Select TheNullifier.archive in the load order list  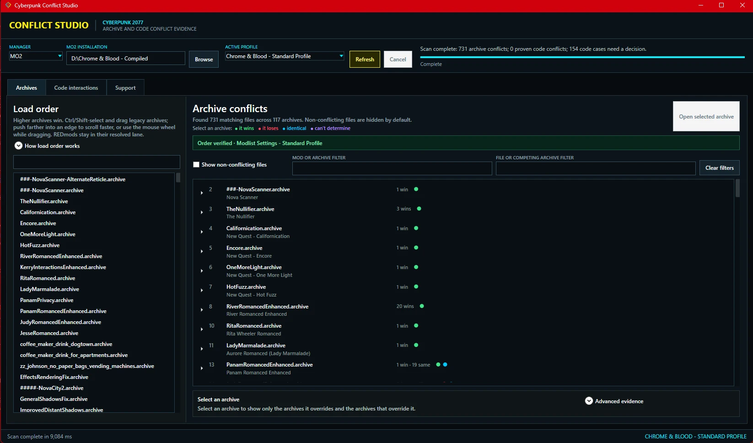tap(94, 201)
